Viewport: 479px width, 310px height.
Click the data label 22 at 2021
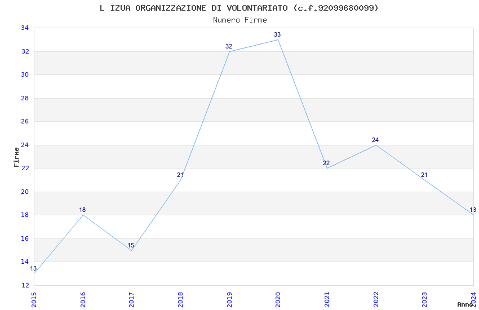pyautogui.click(x=326, y=163)
